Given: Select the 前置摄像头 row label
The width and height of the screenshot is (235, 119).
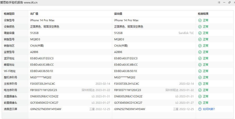Looking at the screenshot, I should [x=10, y=103].
